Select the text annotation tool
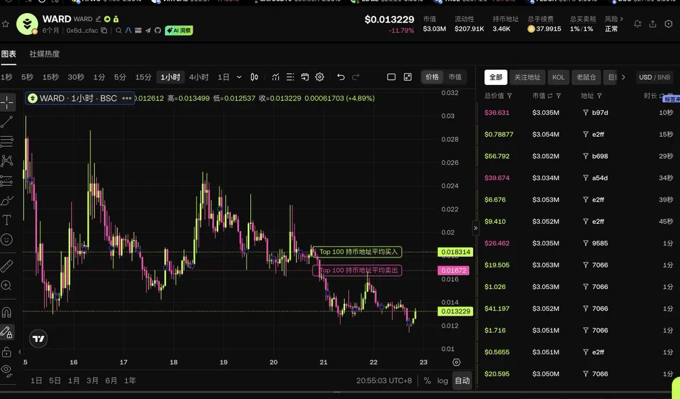The height and width of the screenshot is (399, 680). [7, 220]
